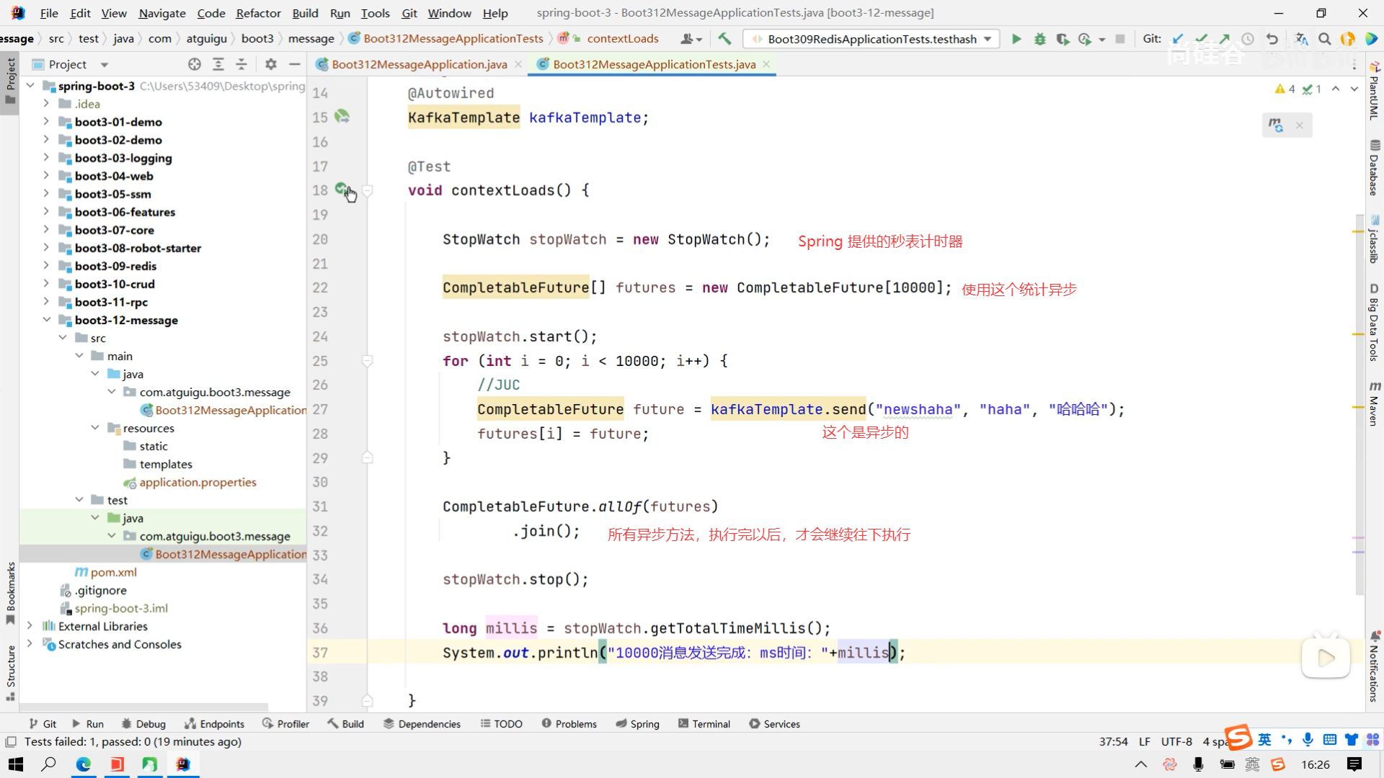Click the Debug bug icon in toolbar

pos(1039,39)
